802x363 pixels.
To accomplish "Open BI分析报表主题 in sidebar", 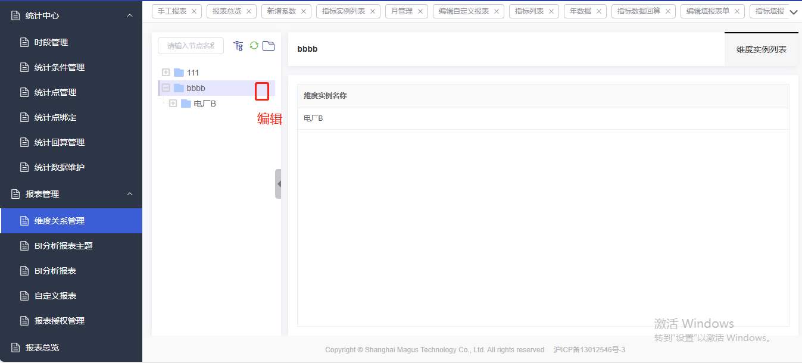I will click(x=63, y=246).
